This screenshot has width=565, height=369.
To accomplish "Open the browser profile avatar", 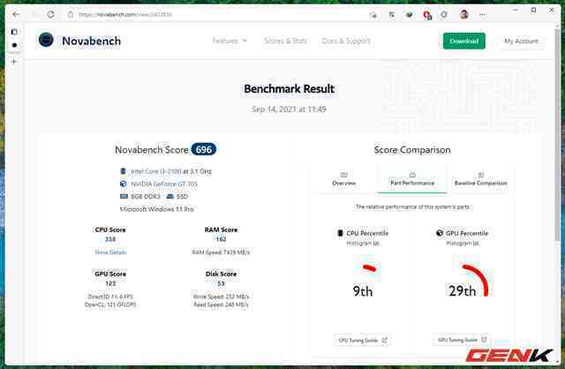I will tap(464, 15).
